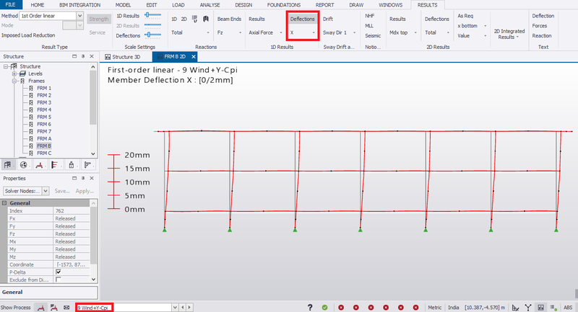The image size is (578, 312).
Task: Click the green check status icon
Action: pyautogui.click(x=324, y=308)
